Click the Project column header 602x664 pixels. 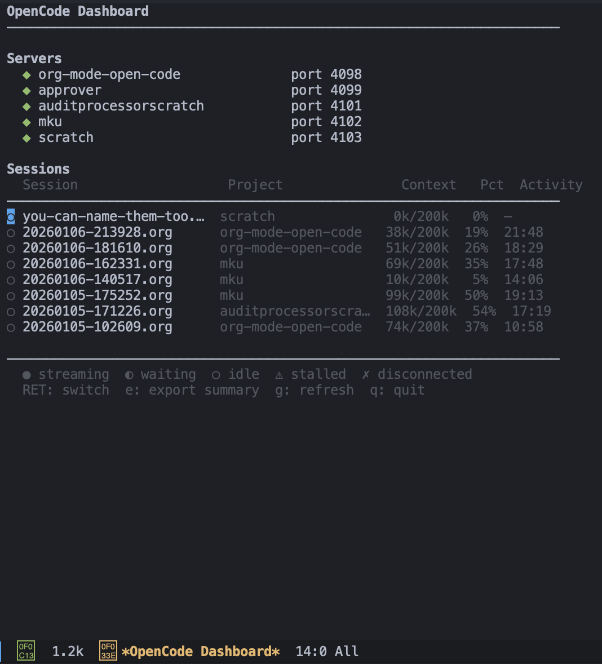pyautogui.click(x=255, y=185)
